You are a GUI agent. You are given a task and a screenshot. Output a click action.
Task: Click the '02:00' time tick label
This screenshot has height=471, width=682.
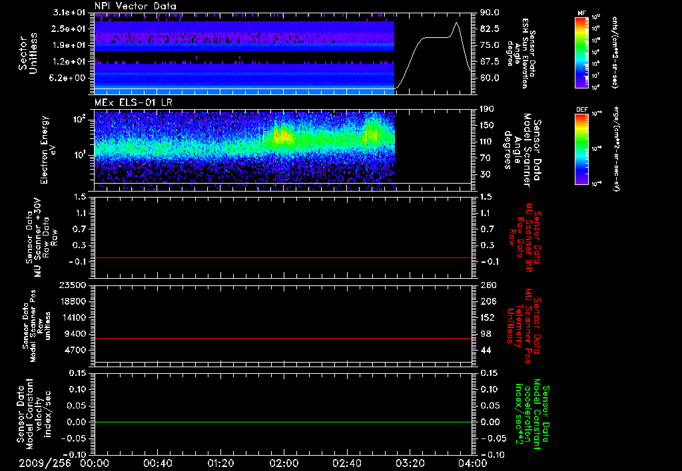[284, 463]
